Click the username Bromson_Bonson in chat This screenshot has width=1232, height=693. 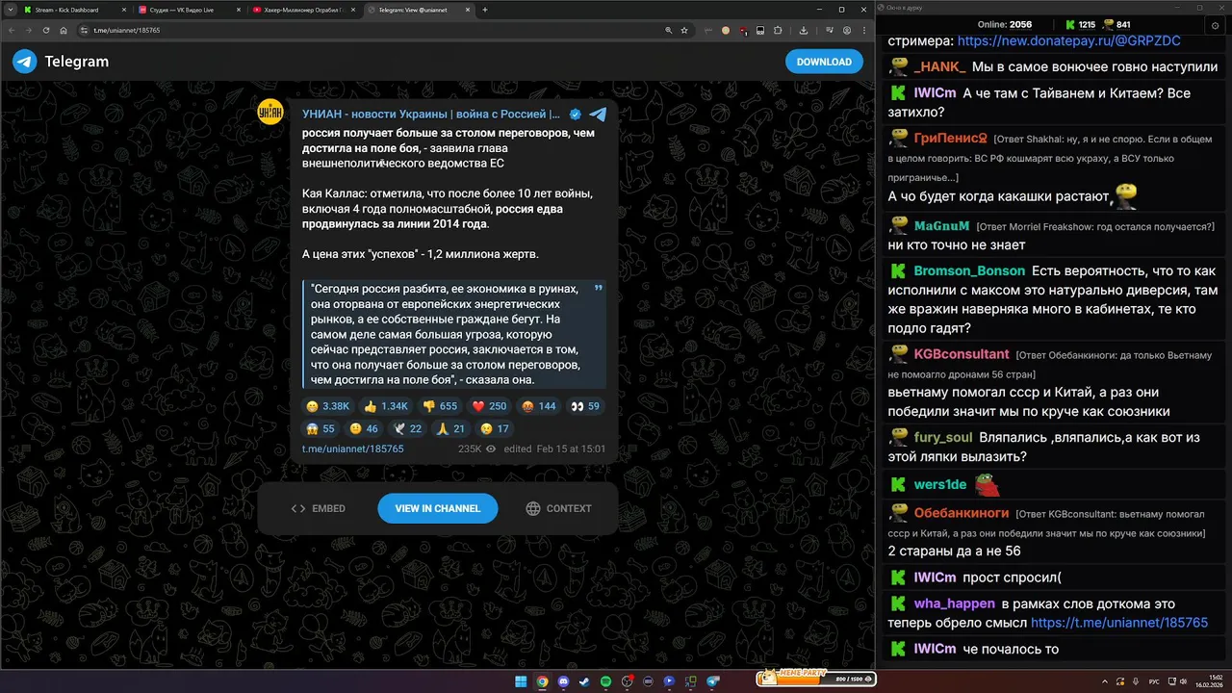click(969, 271)
